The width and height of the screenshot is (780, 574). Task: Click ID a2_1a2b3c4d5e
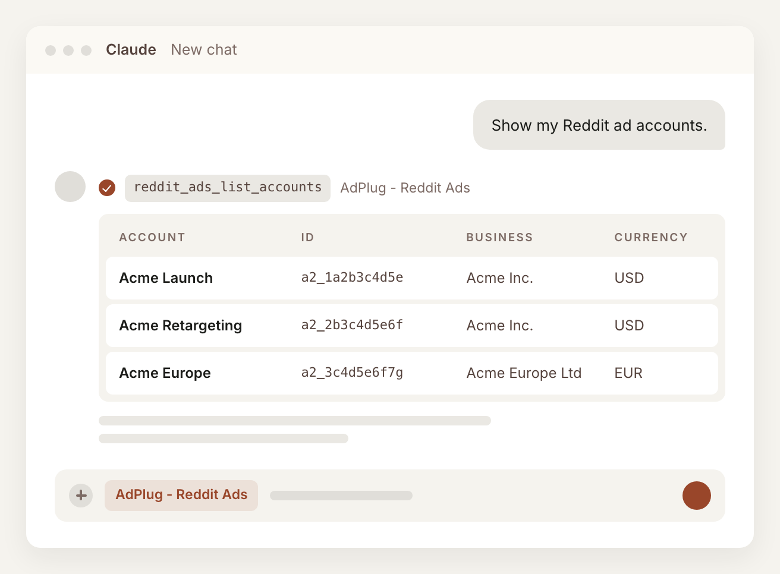pos(353,277)
